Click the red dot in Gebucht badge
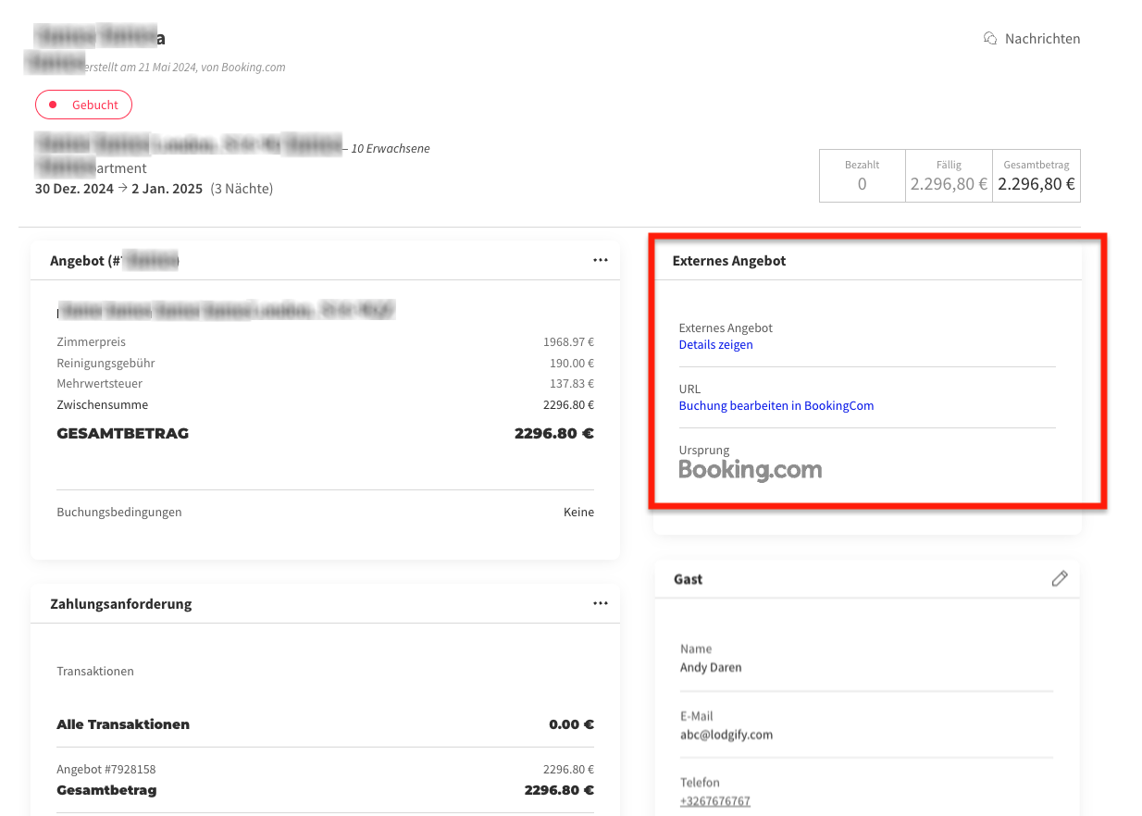 54,105
